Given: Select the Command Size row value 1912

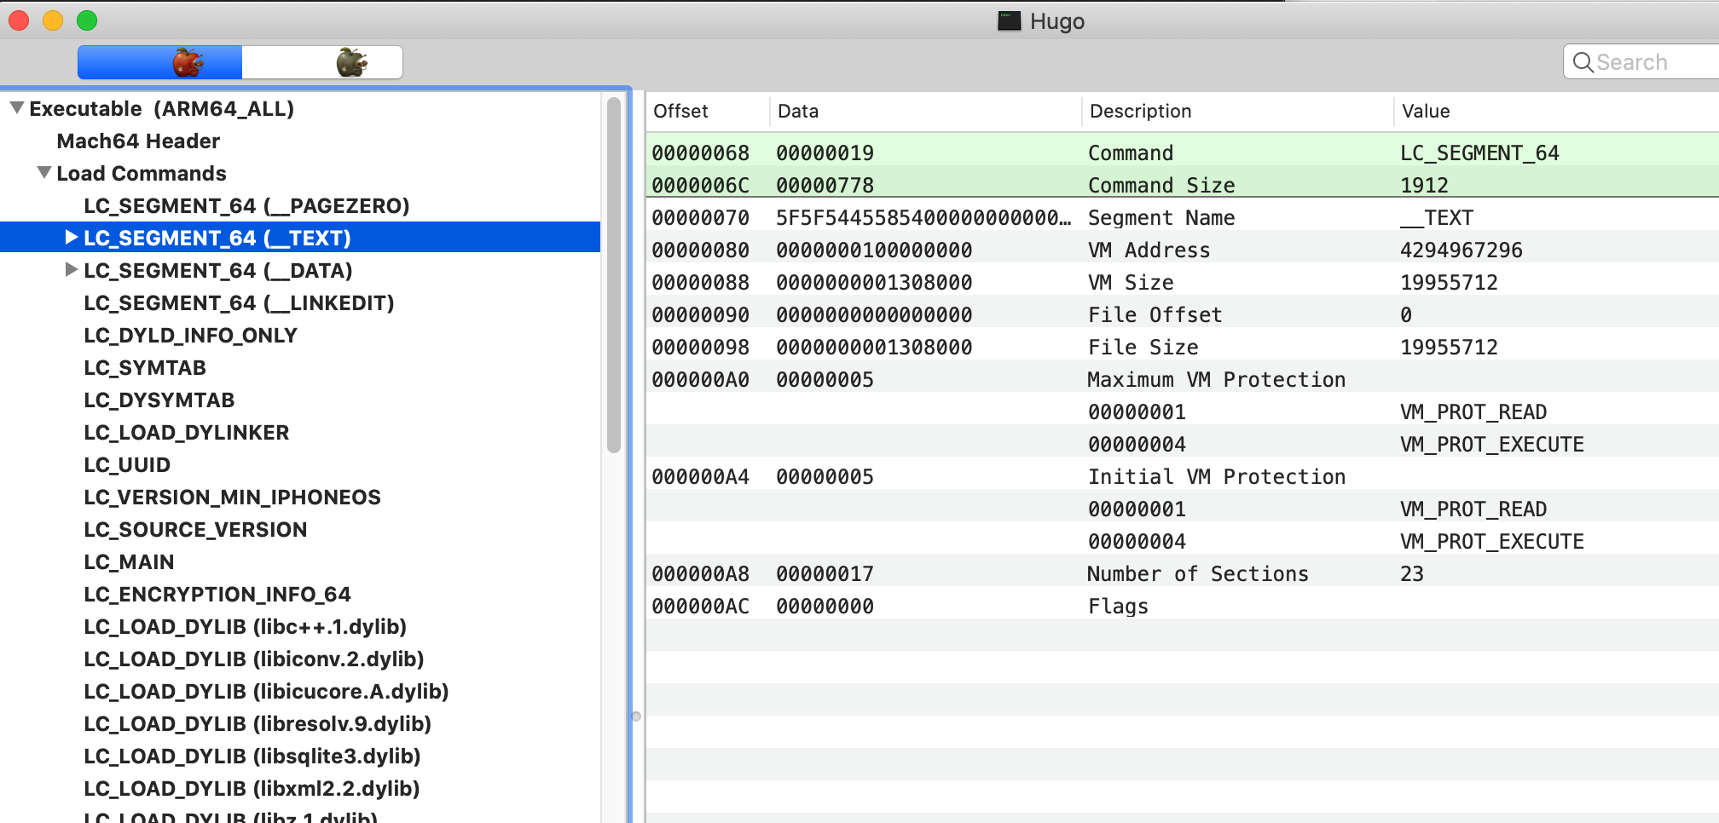Looking at the screenshot, I should pos(1424,186).
